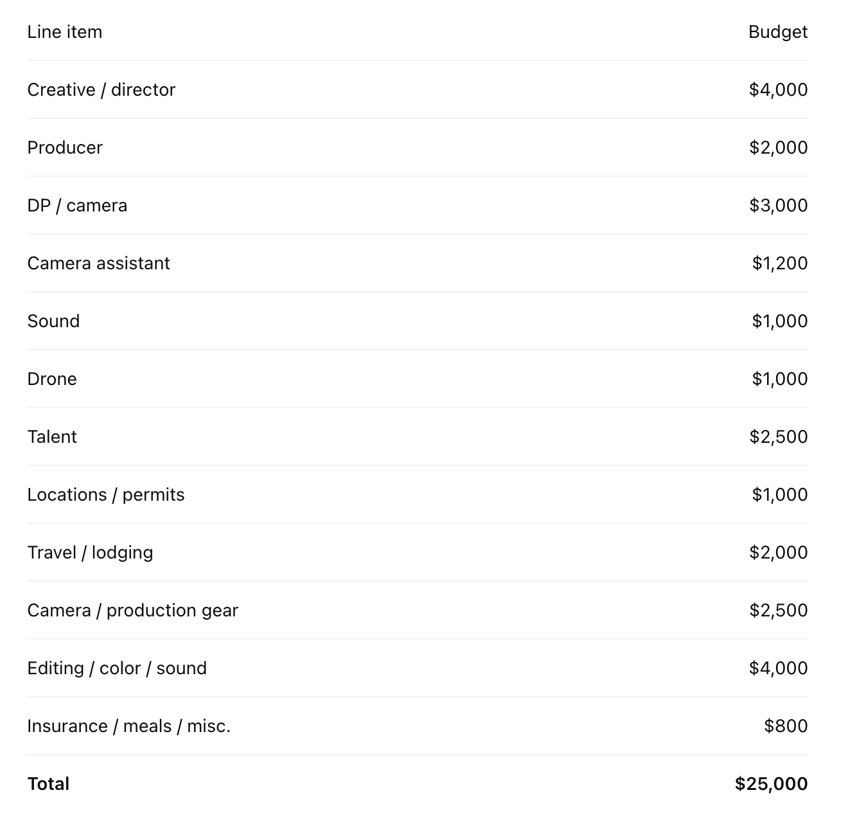Click the $25,000 total amount
Viewport: 857px width, 815px height.
772,784
